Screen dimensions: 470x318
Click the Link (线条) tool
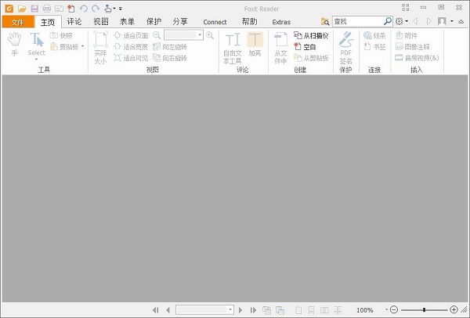click(x=374, y=36)
